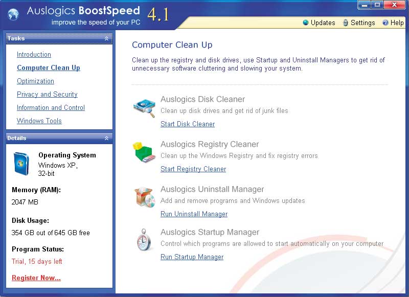Viewport: 409px width, 297px height.
Task: Open Information and Control section
Action: [x=51, y=107]
